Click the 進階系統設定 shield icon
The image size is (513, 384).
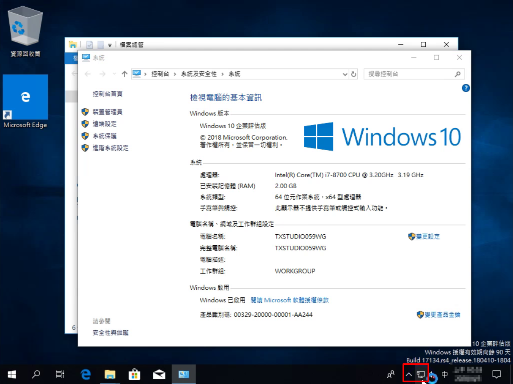85,148
